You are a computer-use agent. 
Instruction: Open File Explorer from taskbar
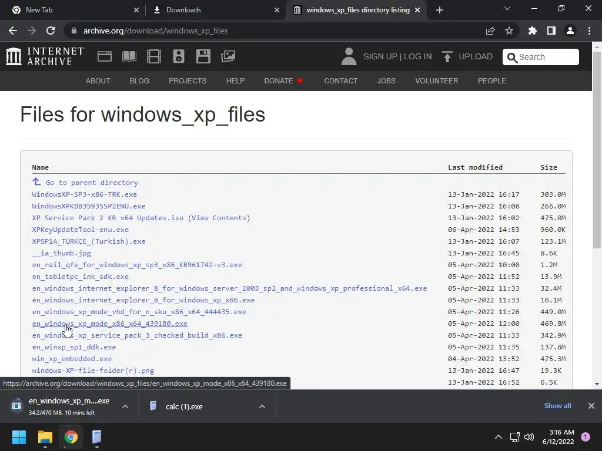[x=45, y=437]
